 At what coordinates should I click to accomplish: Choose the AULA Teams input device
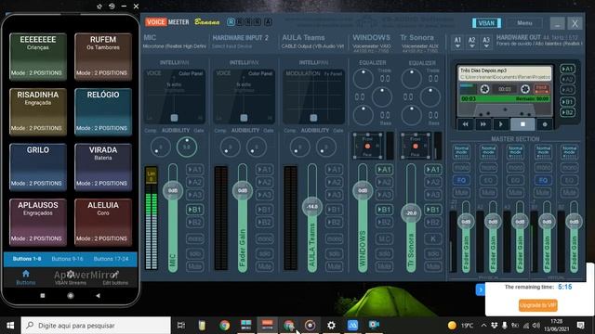pos(312,46)
